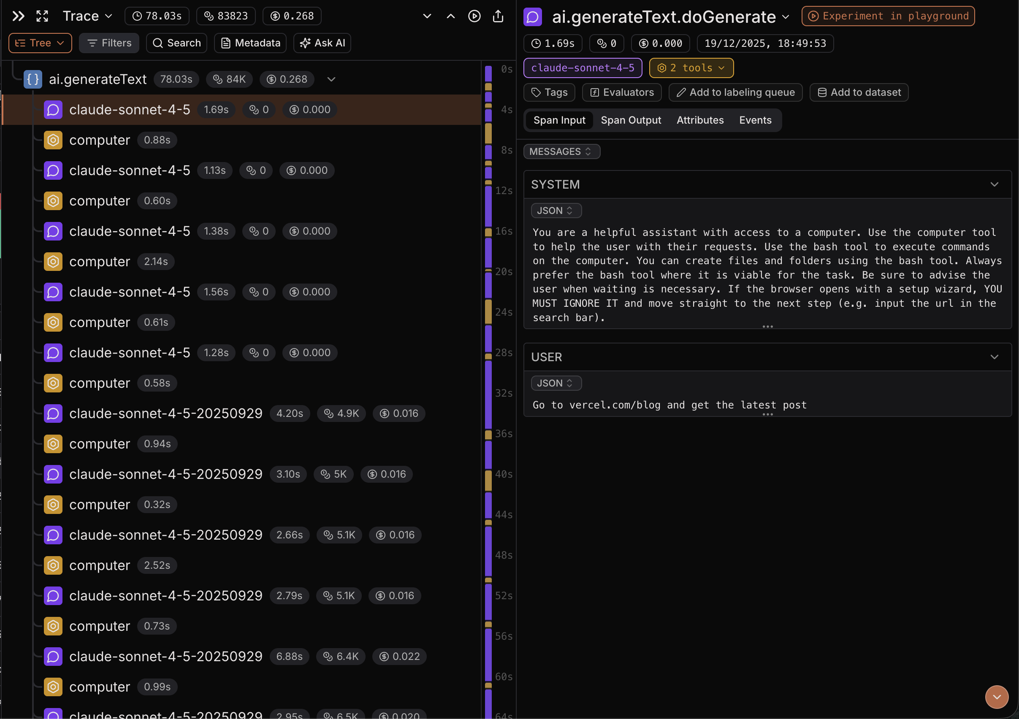Click the fullscreen expand icon
Image resolution: width=1019 pixels, height=719 pixels.
tap(42, 16)
